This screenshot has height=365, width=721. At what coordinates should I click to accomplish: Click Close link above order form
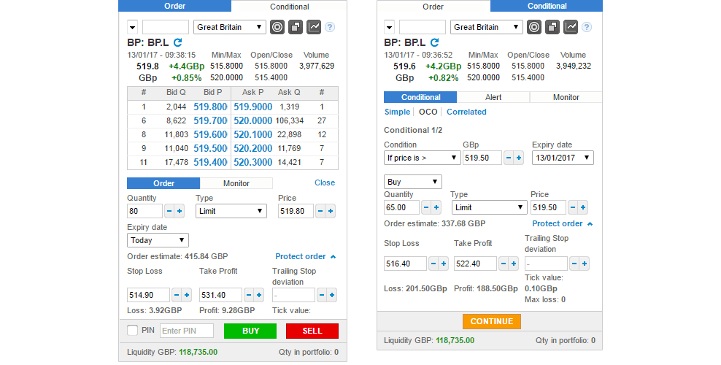click(325, 182)
